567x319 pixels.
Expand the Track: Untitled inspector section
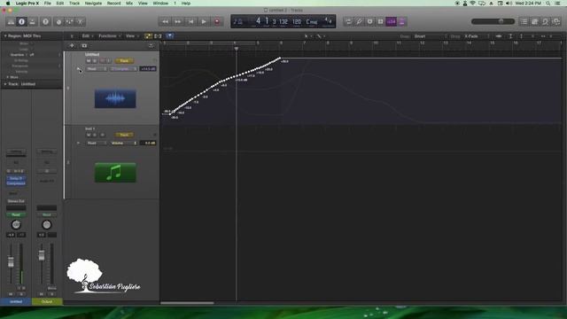pos(5,84)
